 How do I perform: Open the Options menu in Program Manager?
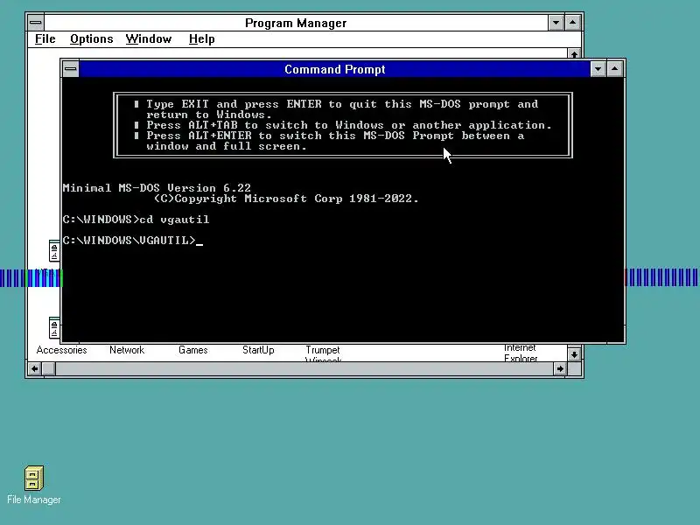click(92, 39)
